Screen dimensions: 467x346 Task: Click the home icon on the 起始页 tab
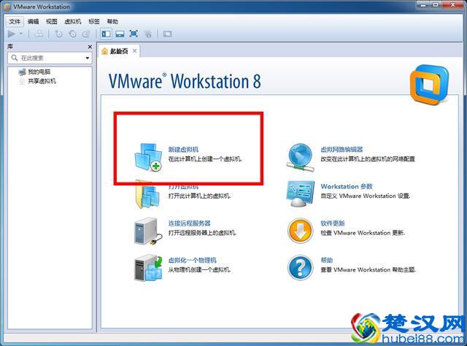tap(104, 51)
